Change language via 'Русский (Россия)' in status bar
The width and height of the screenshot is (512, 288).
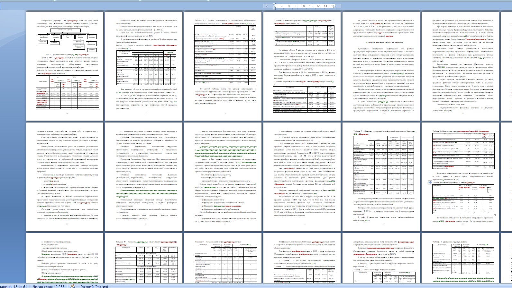(94, 286)
